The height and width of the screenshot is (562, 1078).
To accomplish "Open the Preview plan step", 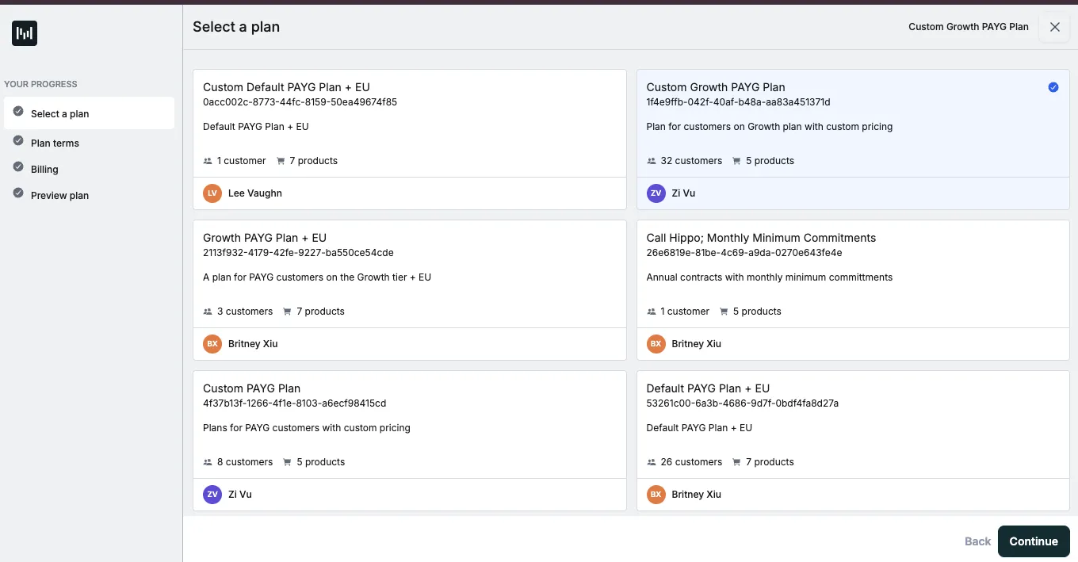I will tap(59, 196).
